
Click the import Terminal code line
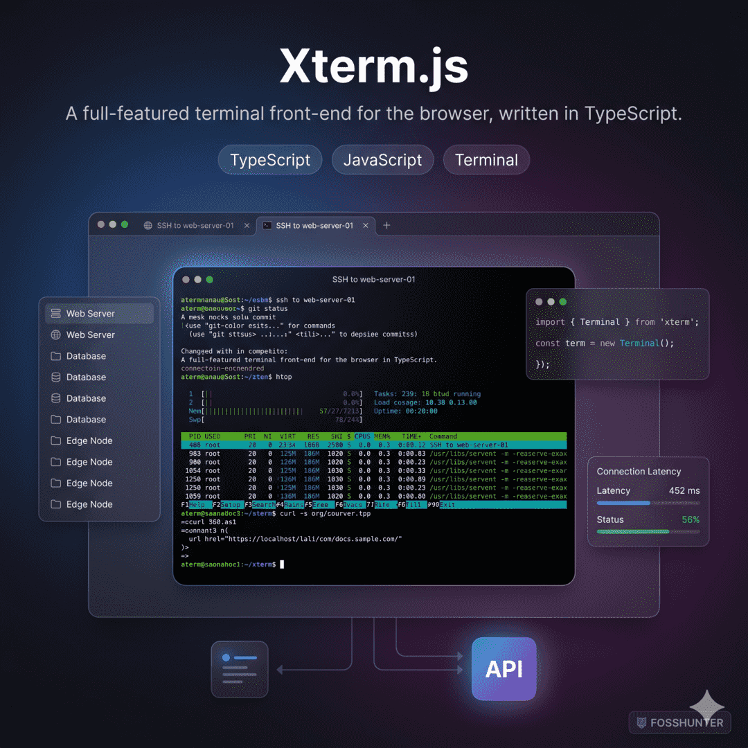617,322
